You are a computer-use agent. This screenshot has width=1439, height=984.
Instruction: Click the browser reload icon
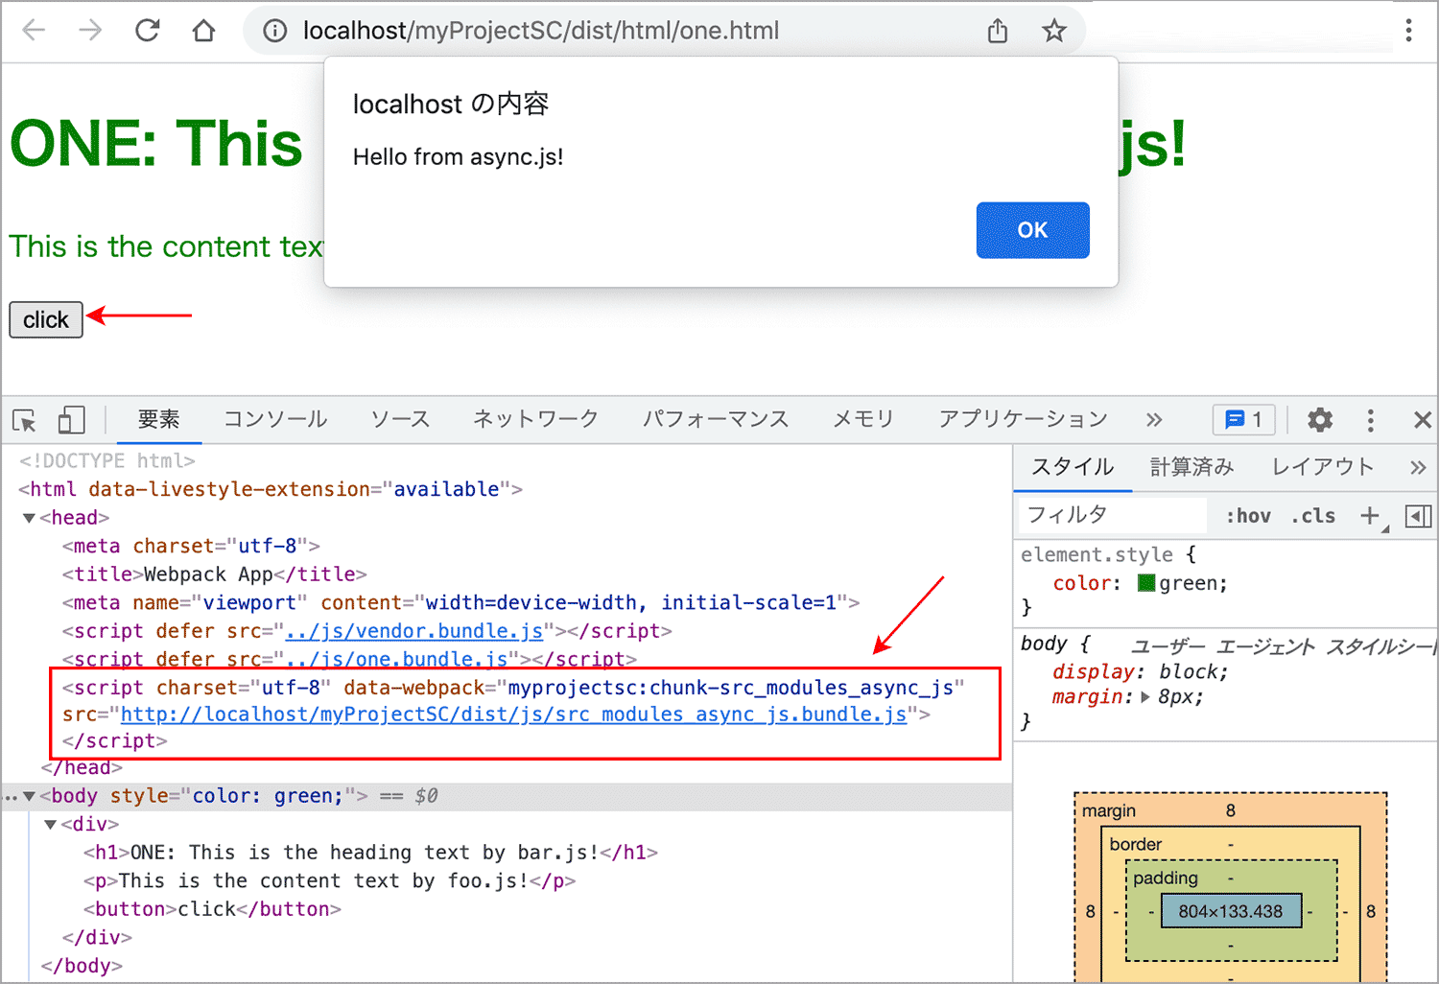coord(147,31)
